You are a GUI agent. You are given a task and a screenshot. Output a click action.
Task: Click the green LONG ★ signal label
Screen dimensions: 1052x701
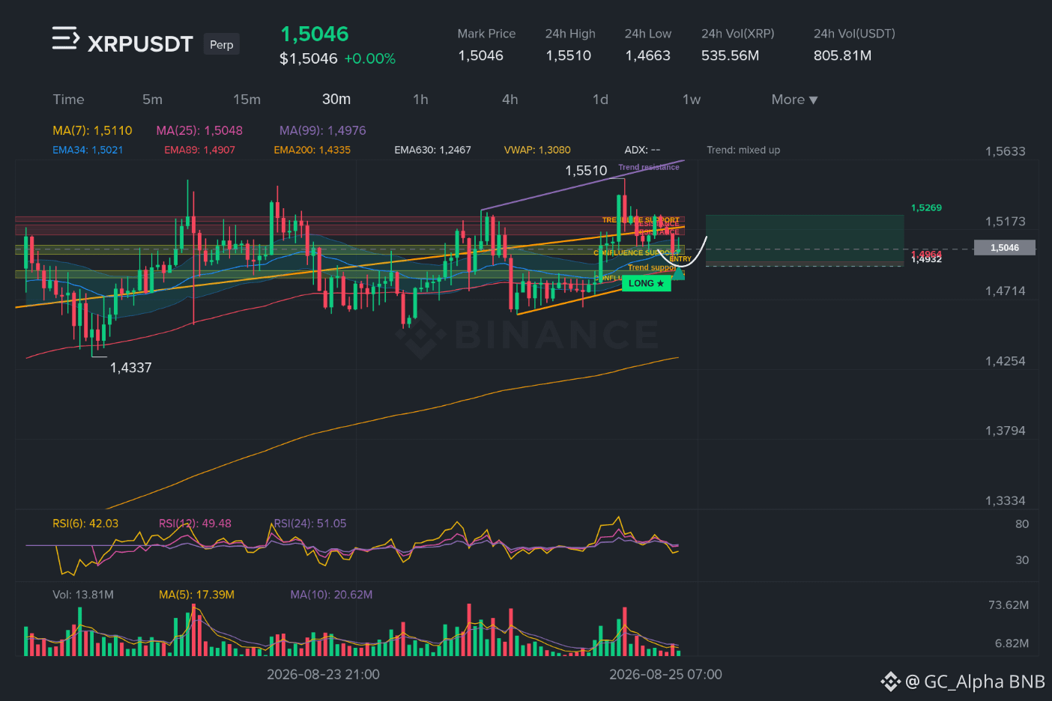(x=646, y=283)
